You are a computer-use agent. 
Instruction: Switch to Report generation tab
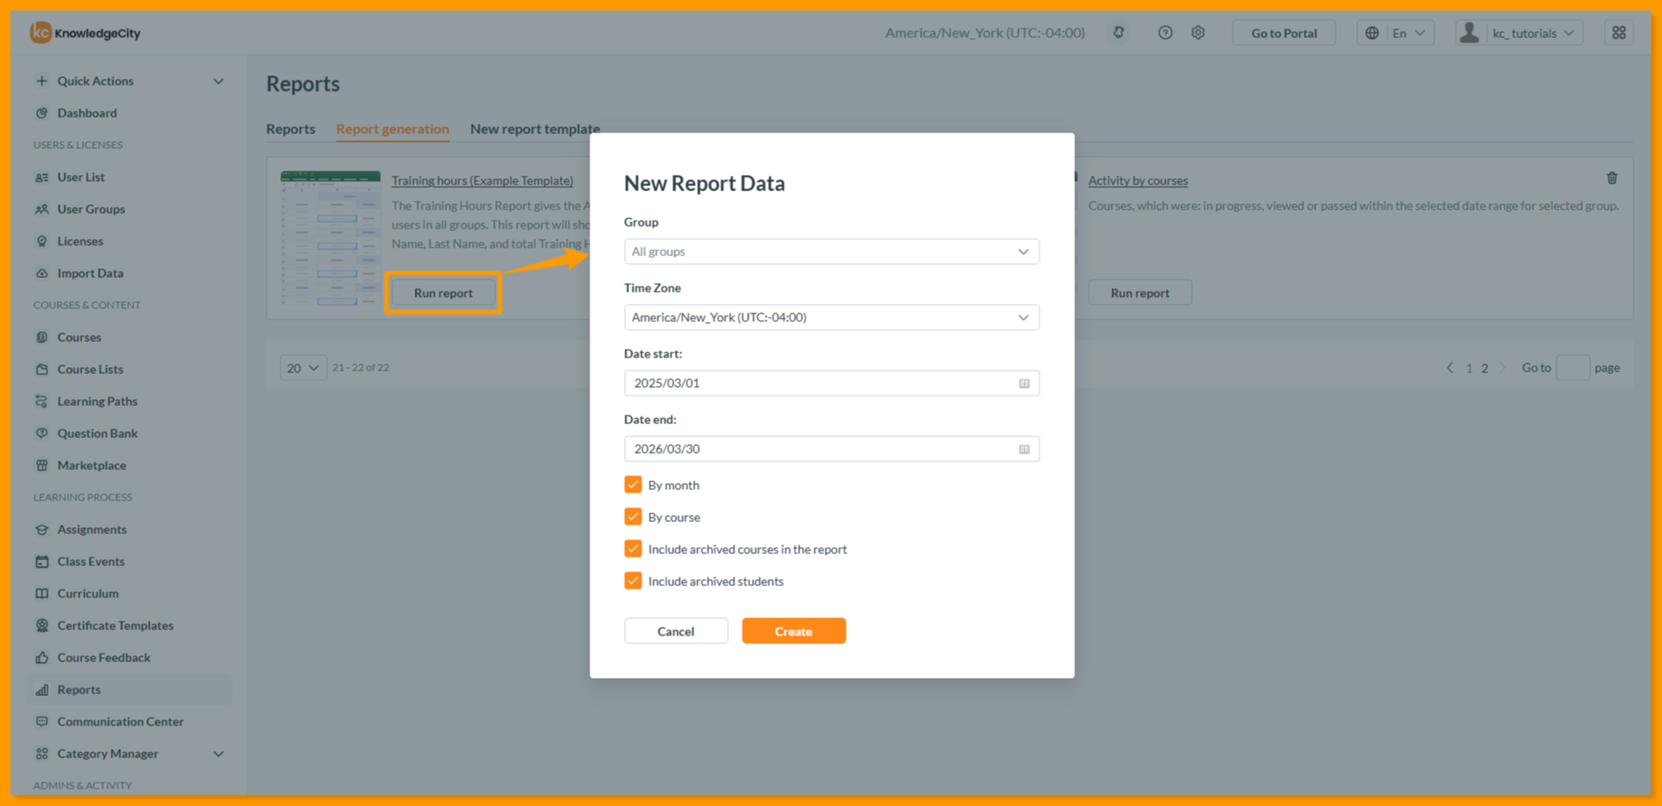coord(392,129)
